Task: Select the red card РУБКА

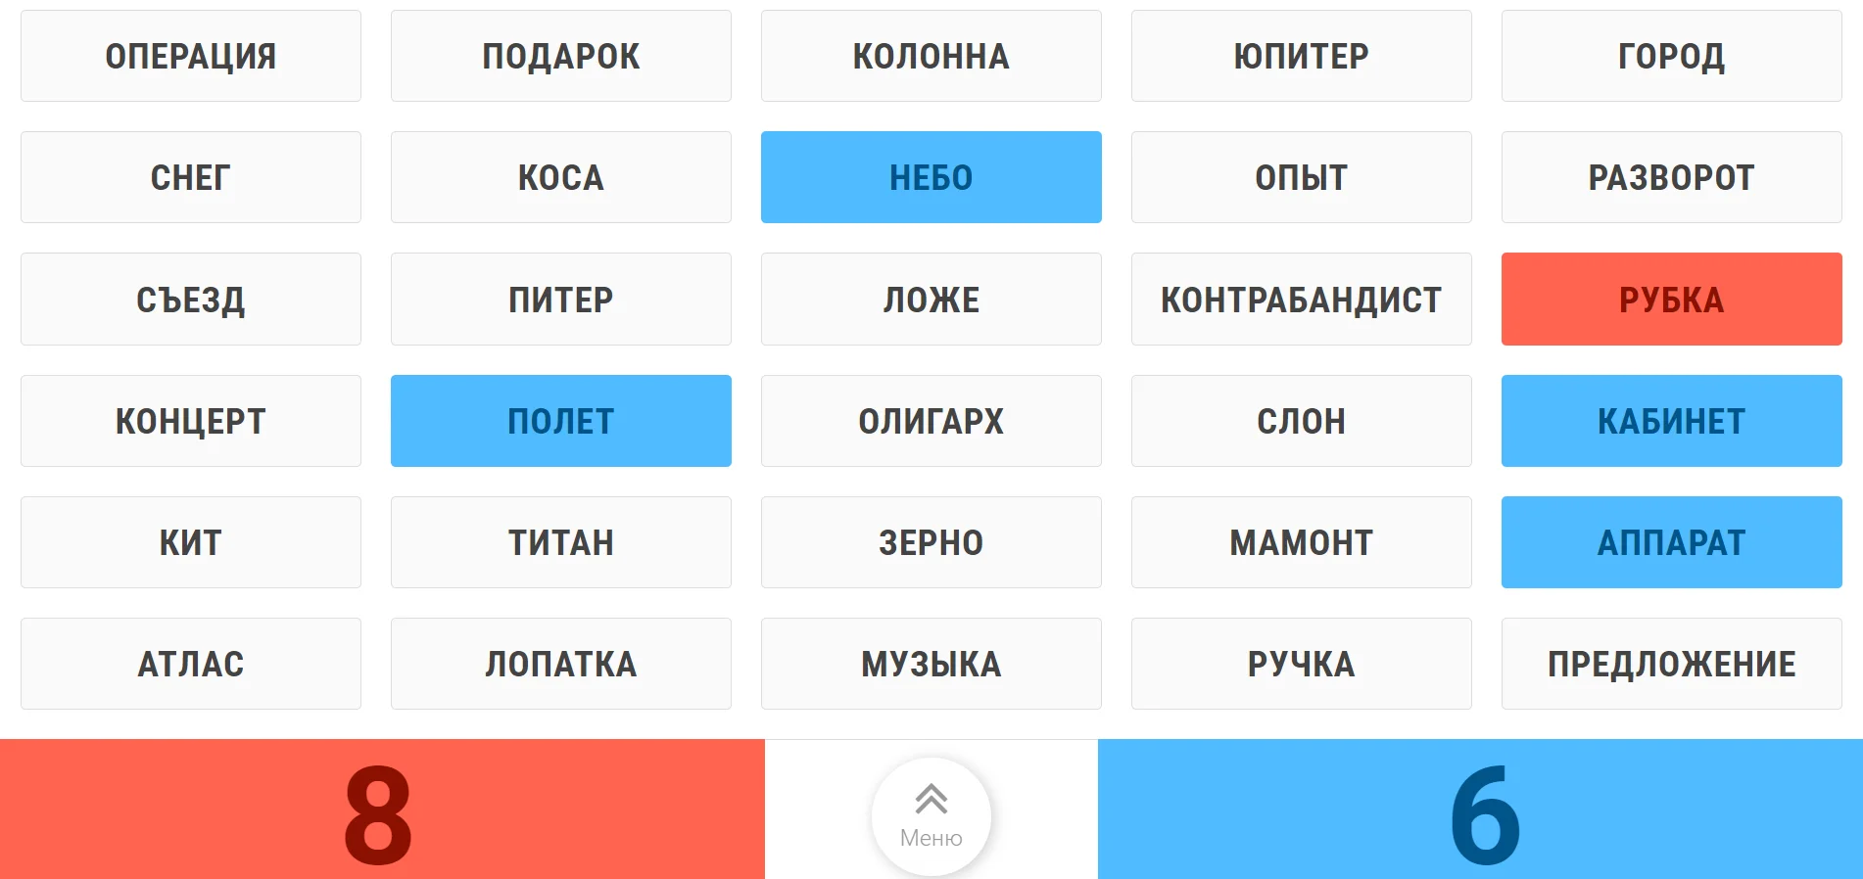Action: [x=1670, y=299]
